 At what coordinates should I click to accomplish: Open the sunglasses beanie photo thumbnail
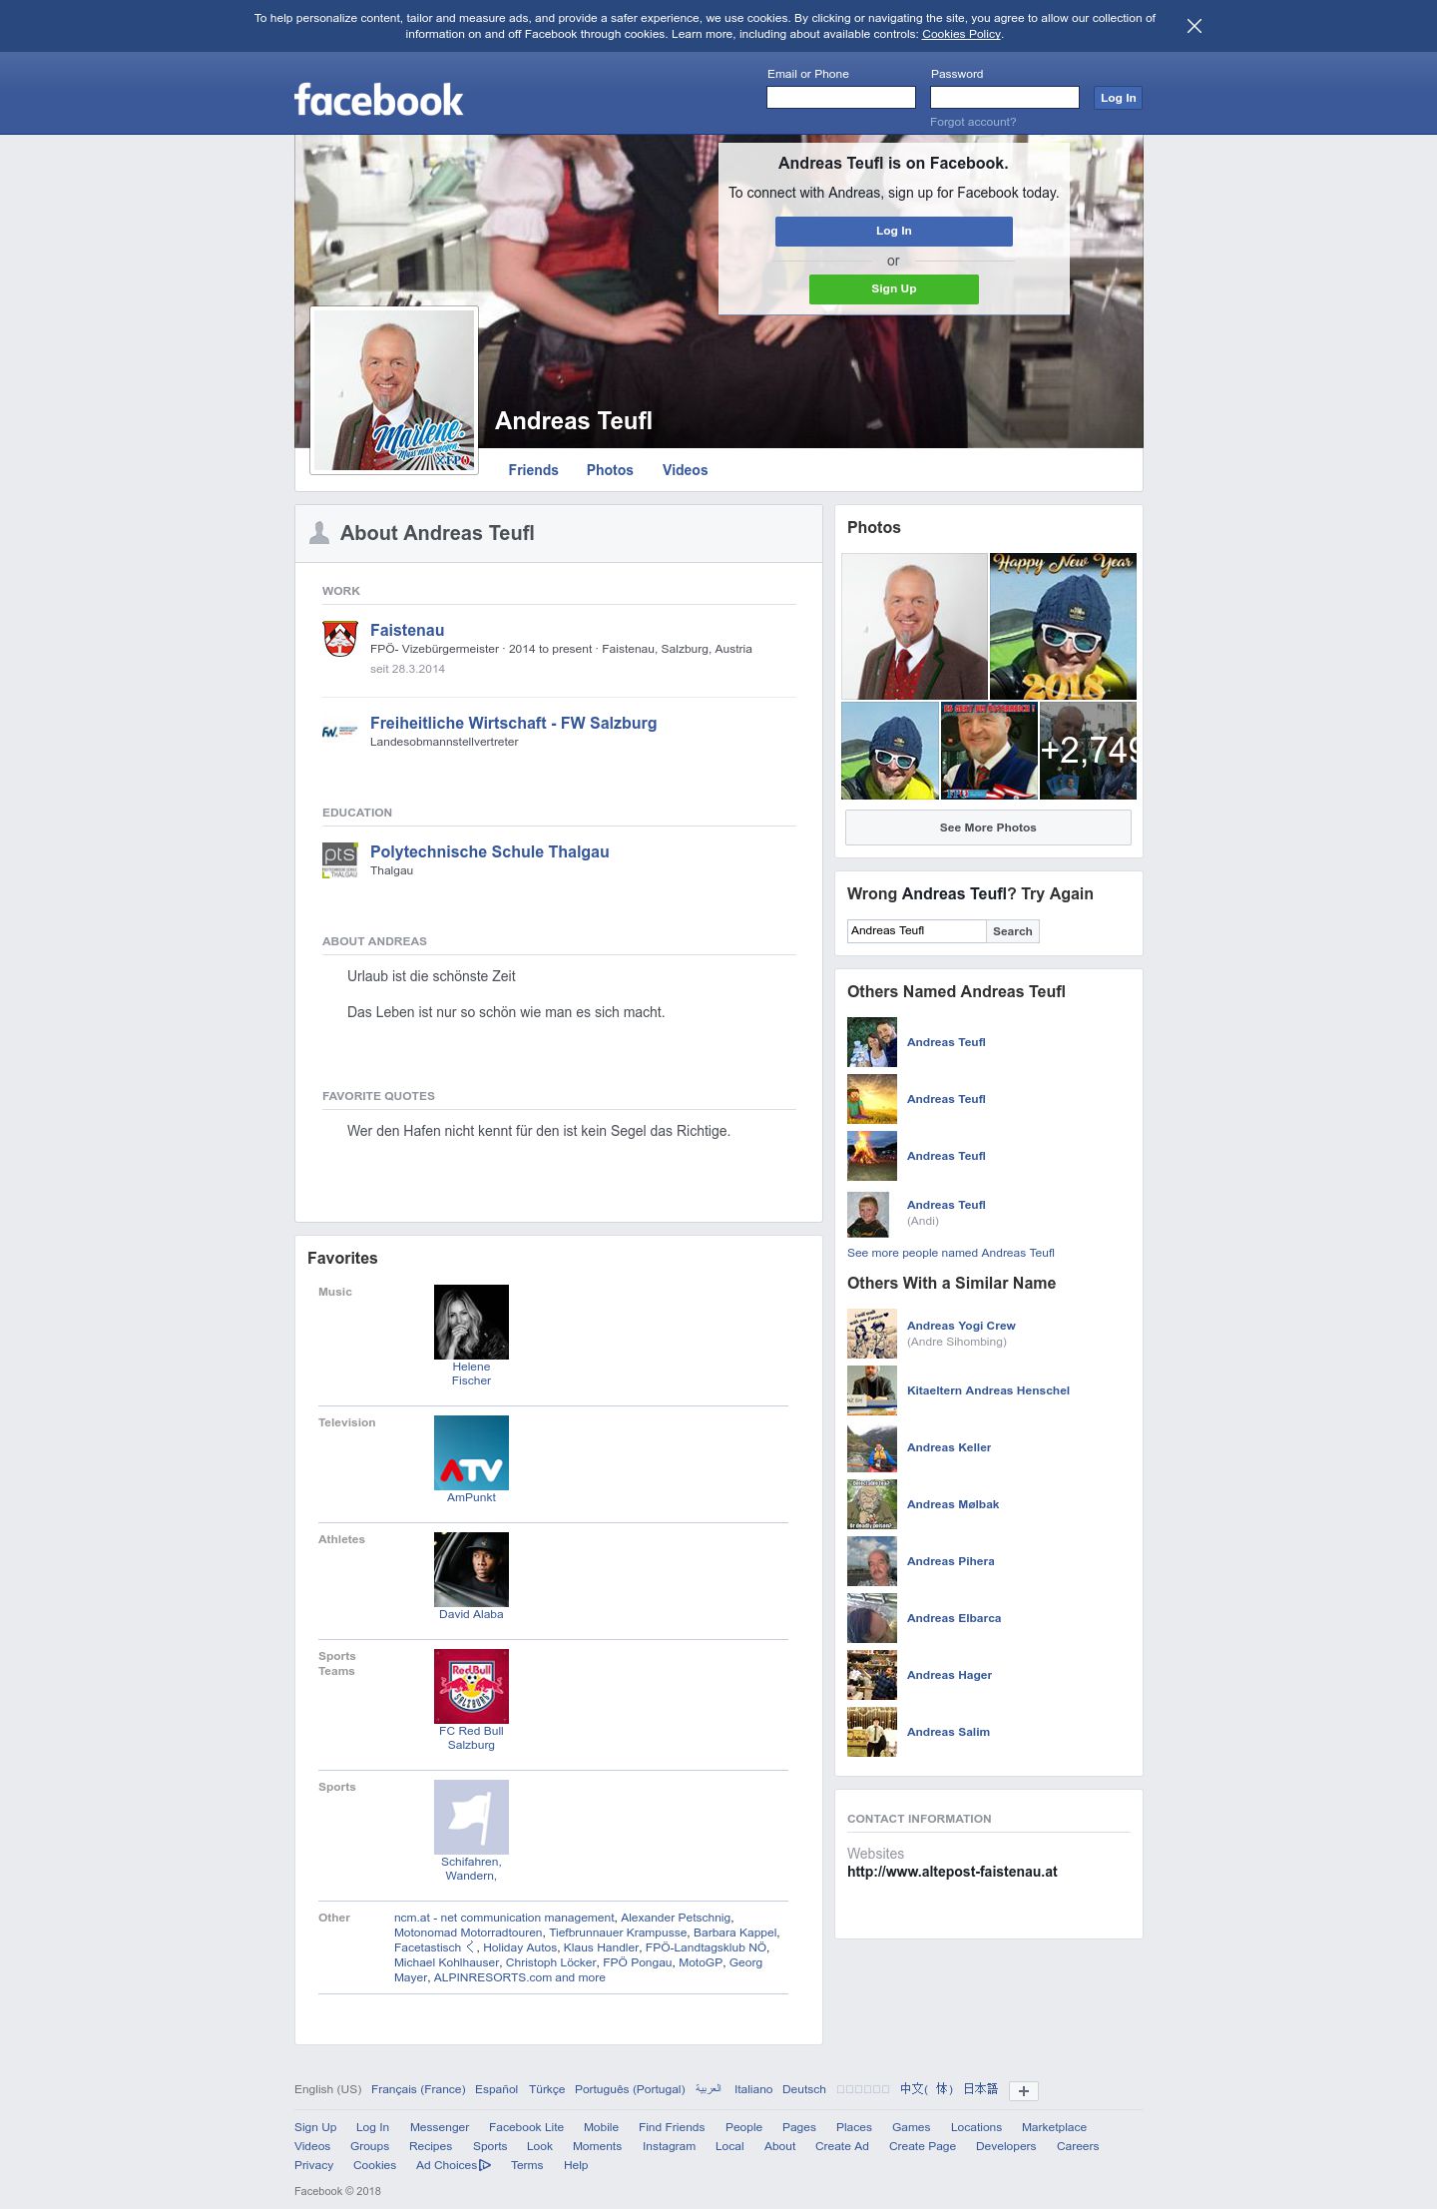click(890, 751)
